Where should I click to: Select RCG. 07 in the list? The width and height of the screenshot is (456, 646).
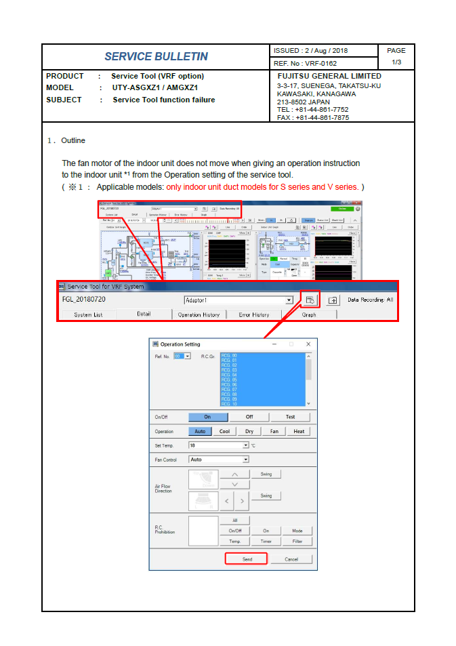pyautogui.click(x=263, y=389)
